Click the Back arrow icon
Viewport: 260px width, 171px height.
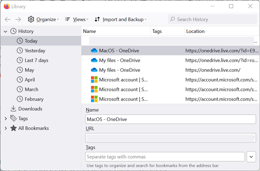[8, 19]
